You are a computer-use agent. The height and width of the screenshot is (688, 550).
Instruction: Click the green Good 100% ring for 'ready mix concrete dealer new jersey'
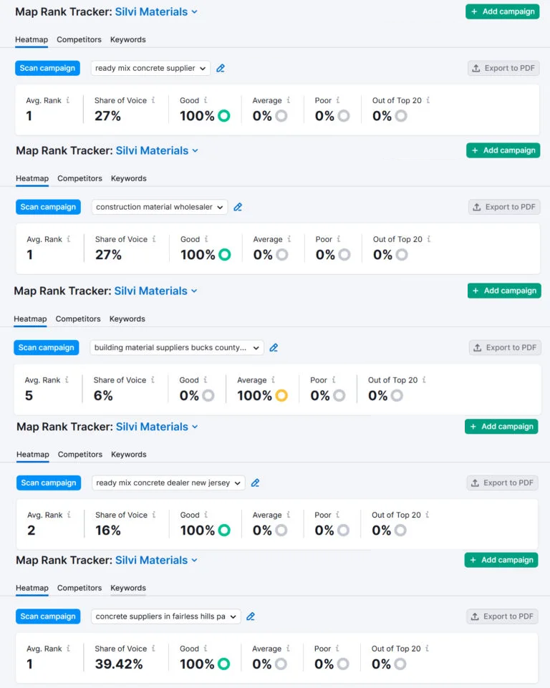pyautogui.click(x=224, y=530)
